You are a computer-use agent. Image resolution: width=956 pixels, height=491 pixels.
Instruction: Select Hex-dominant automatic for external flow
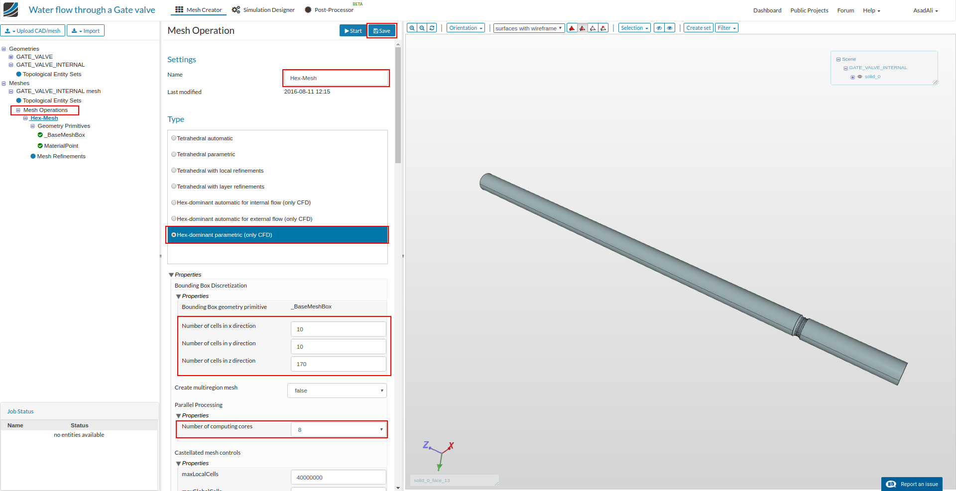pos(174,219)
